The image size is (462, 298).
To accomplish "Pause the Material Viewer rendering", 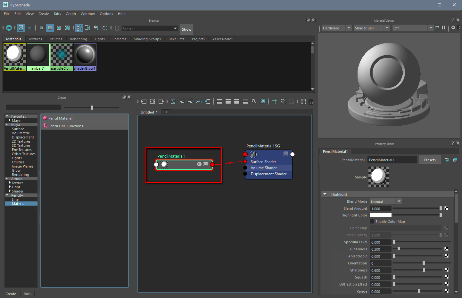I will tap(443, 28).
